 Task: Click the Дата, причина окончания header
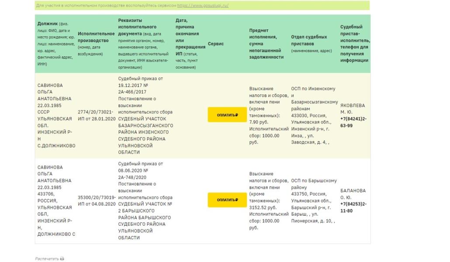(190, 44)
